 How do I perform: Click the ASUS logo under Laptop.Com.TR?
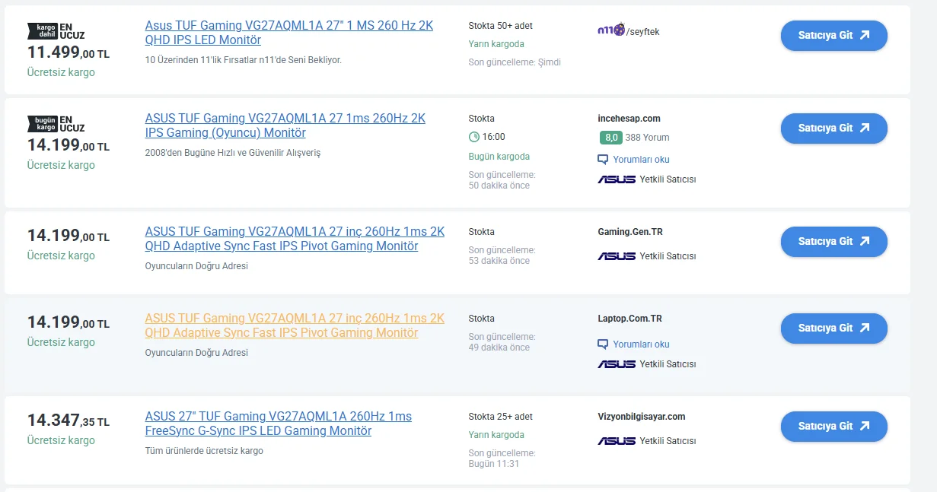click(x=617, y=364)
